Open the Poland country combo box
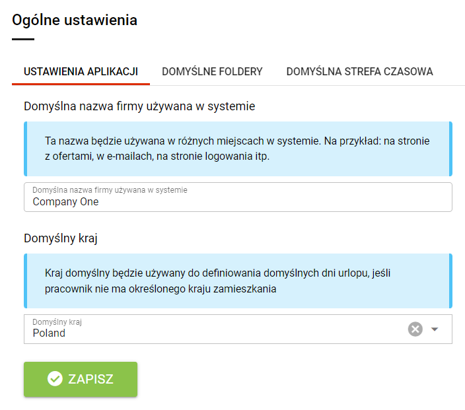465x410 pixels. 238,329
